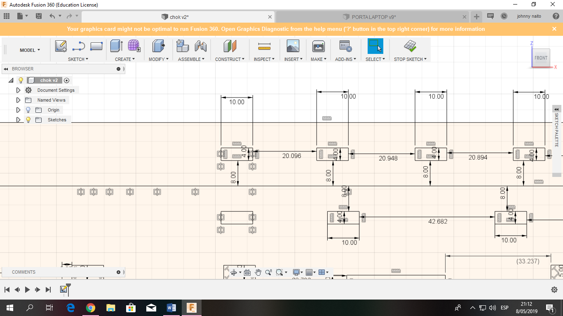
Task: Click the FRONT face of ViewCube
Action: [x=541, y=58]
